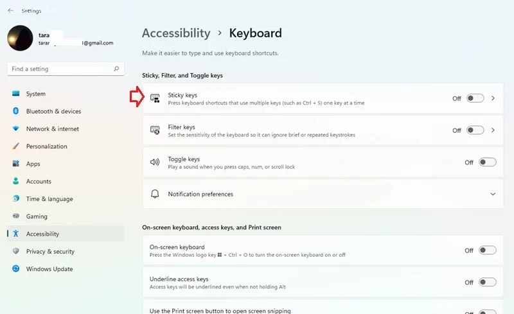Click the Find a setting search box

pos(66,69)
